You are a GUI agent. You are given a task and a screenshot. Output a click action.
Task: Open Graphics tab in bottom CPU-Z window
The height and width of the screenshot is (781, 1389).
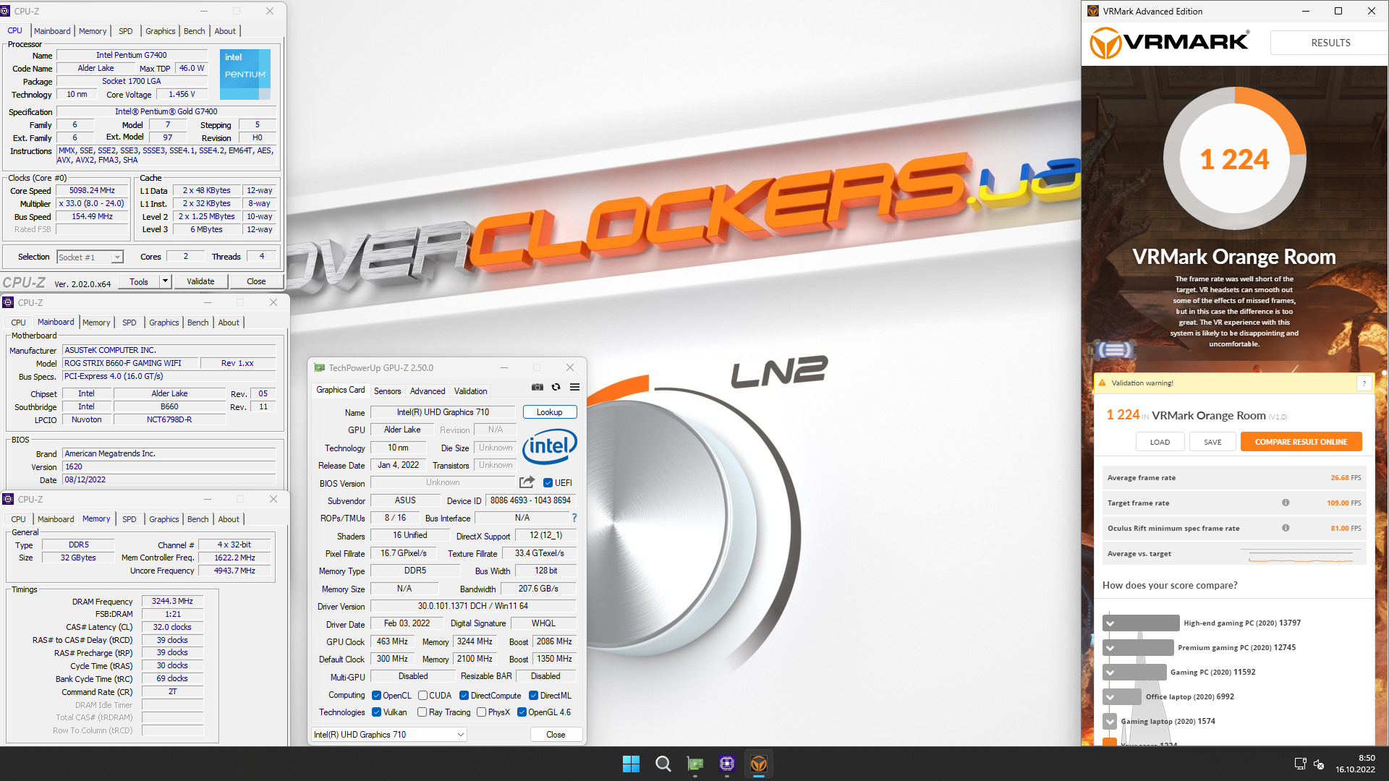163,519
